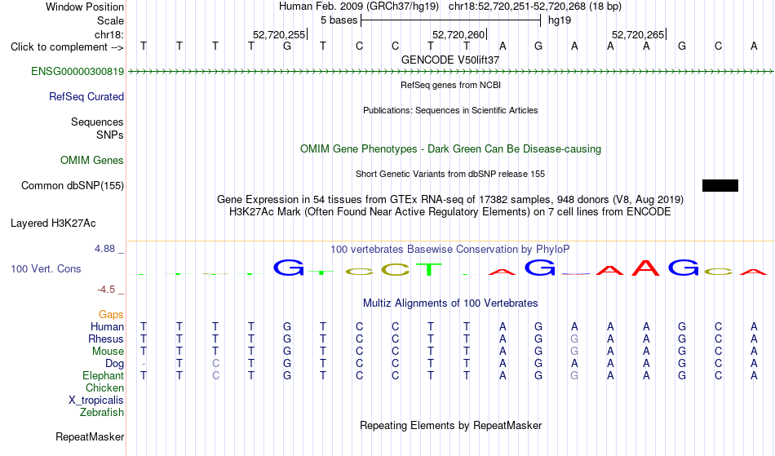Click 'Short Genetic Variants from dbSNP release 155'
This screenshot has height=456, width=775.
450,174
